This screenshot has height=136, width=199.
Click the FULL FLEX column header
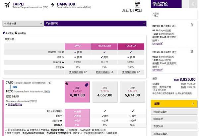(x=131, y=47)
